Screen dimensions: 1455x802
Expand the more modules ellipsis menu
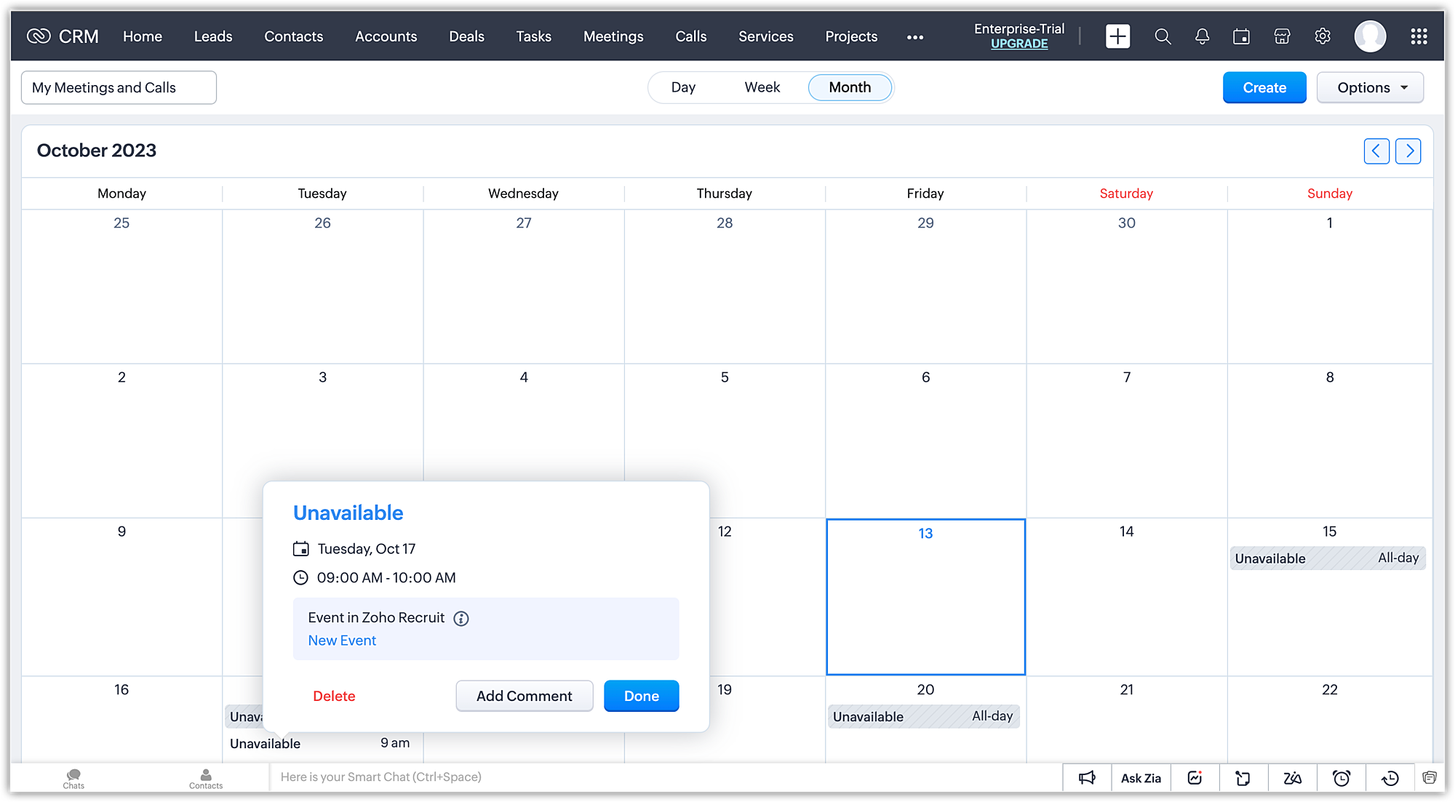pos(915,37)
